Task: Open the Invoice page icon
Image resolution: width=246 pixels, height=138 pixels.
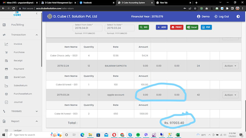Action: 6,44
